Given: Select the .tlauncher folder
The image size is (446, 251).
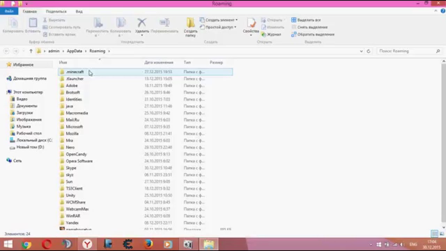Looking at the screenshot, I should [145, 79].
